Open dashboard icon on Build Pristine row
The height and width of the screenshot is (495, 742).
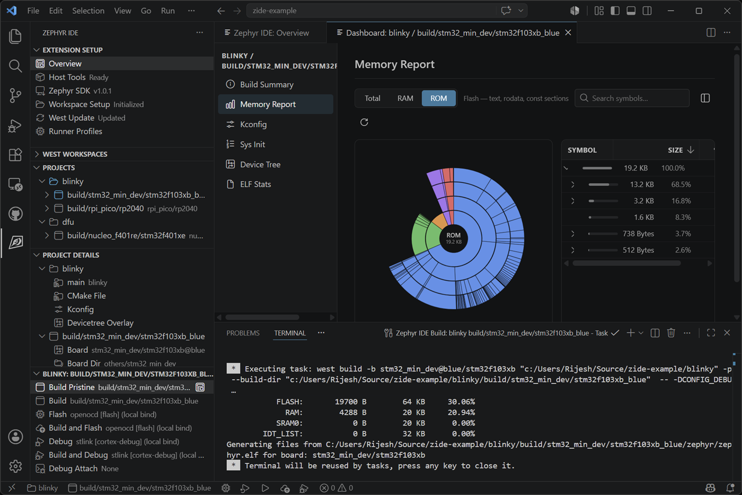click(x=200, y=387)
